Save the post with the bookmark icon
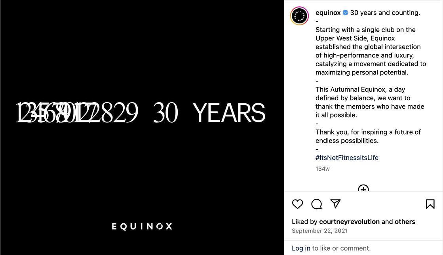This screenshot has height=255, width=443. point(431,204)
